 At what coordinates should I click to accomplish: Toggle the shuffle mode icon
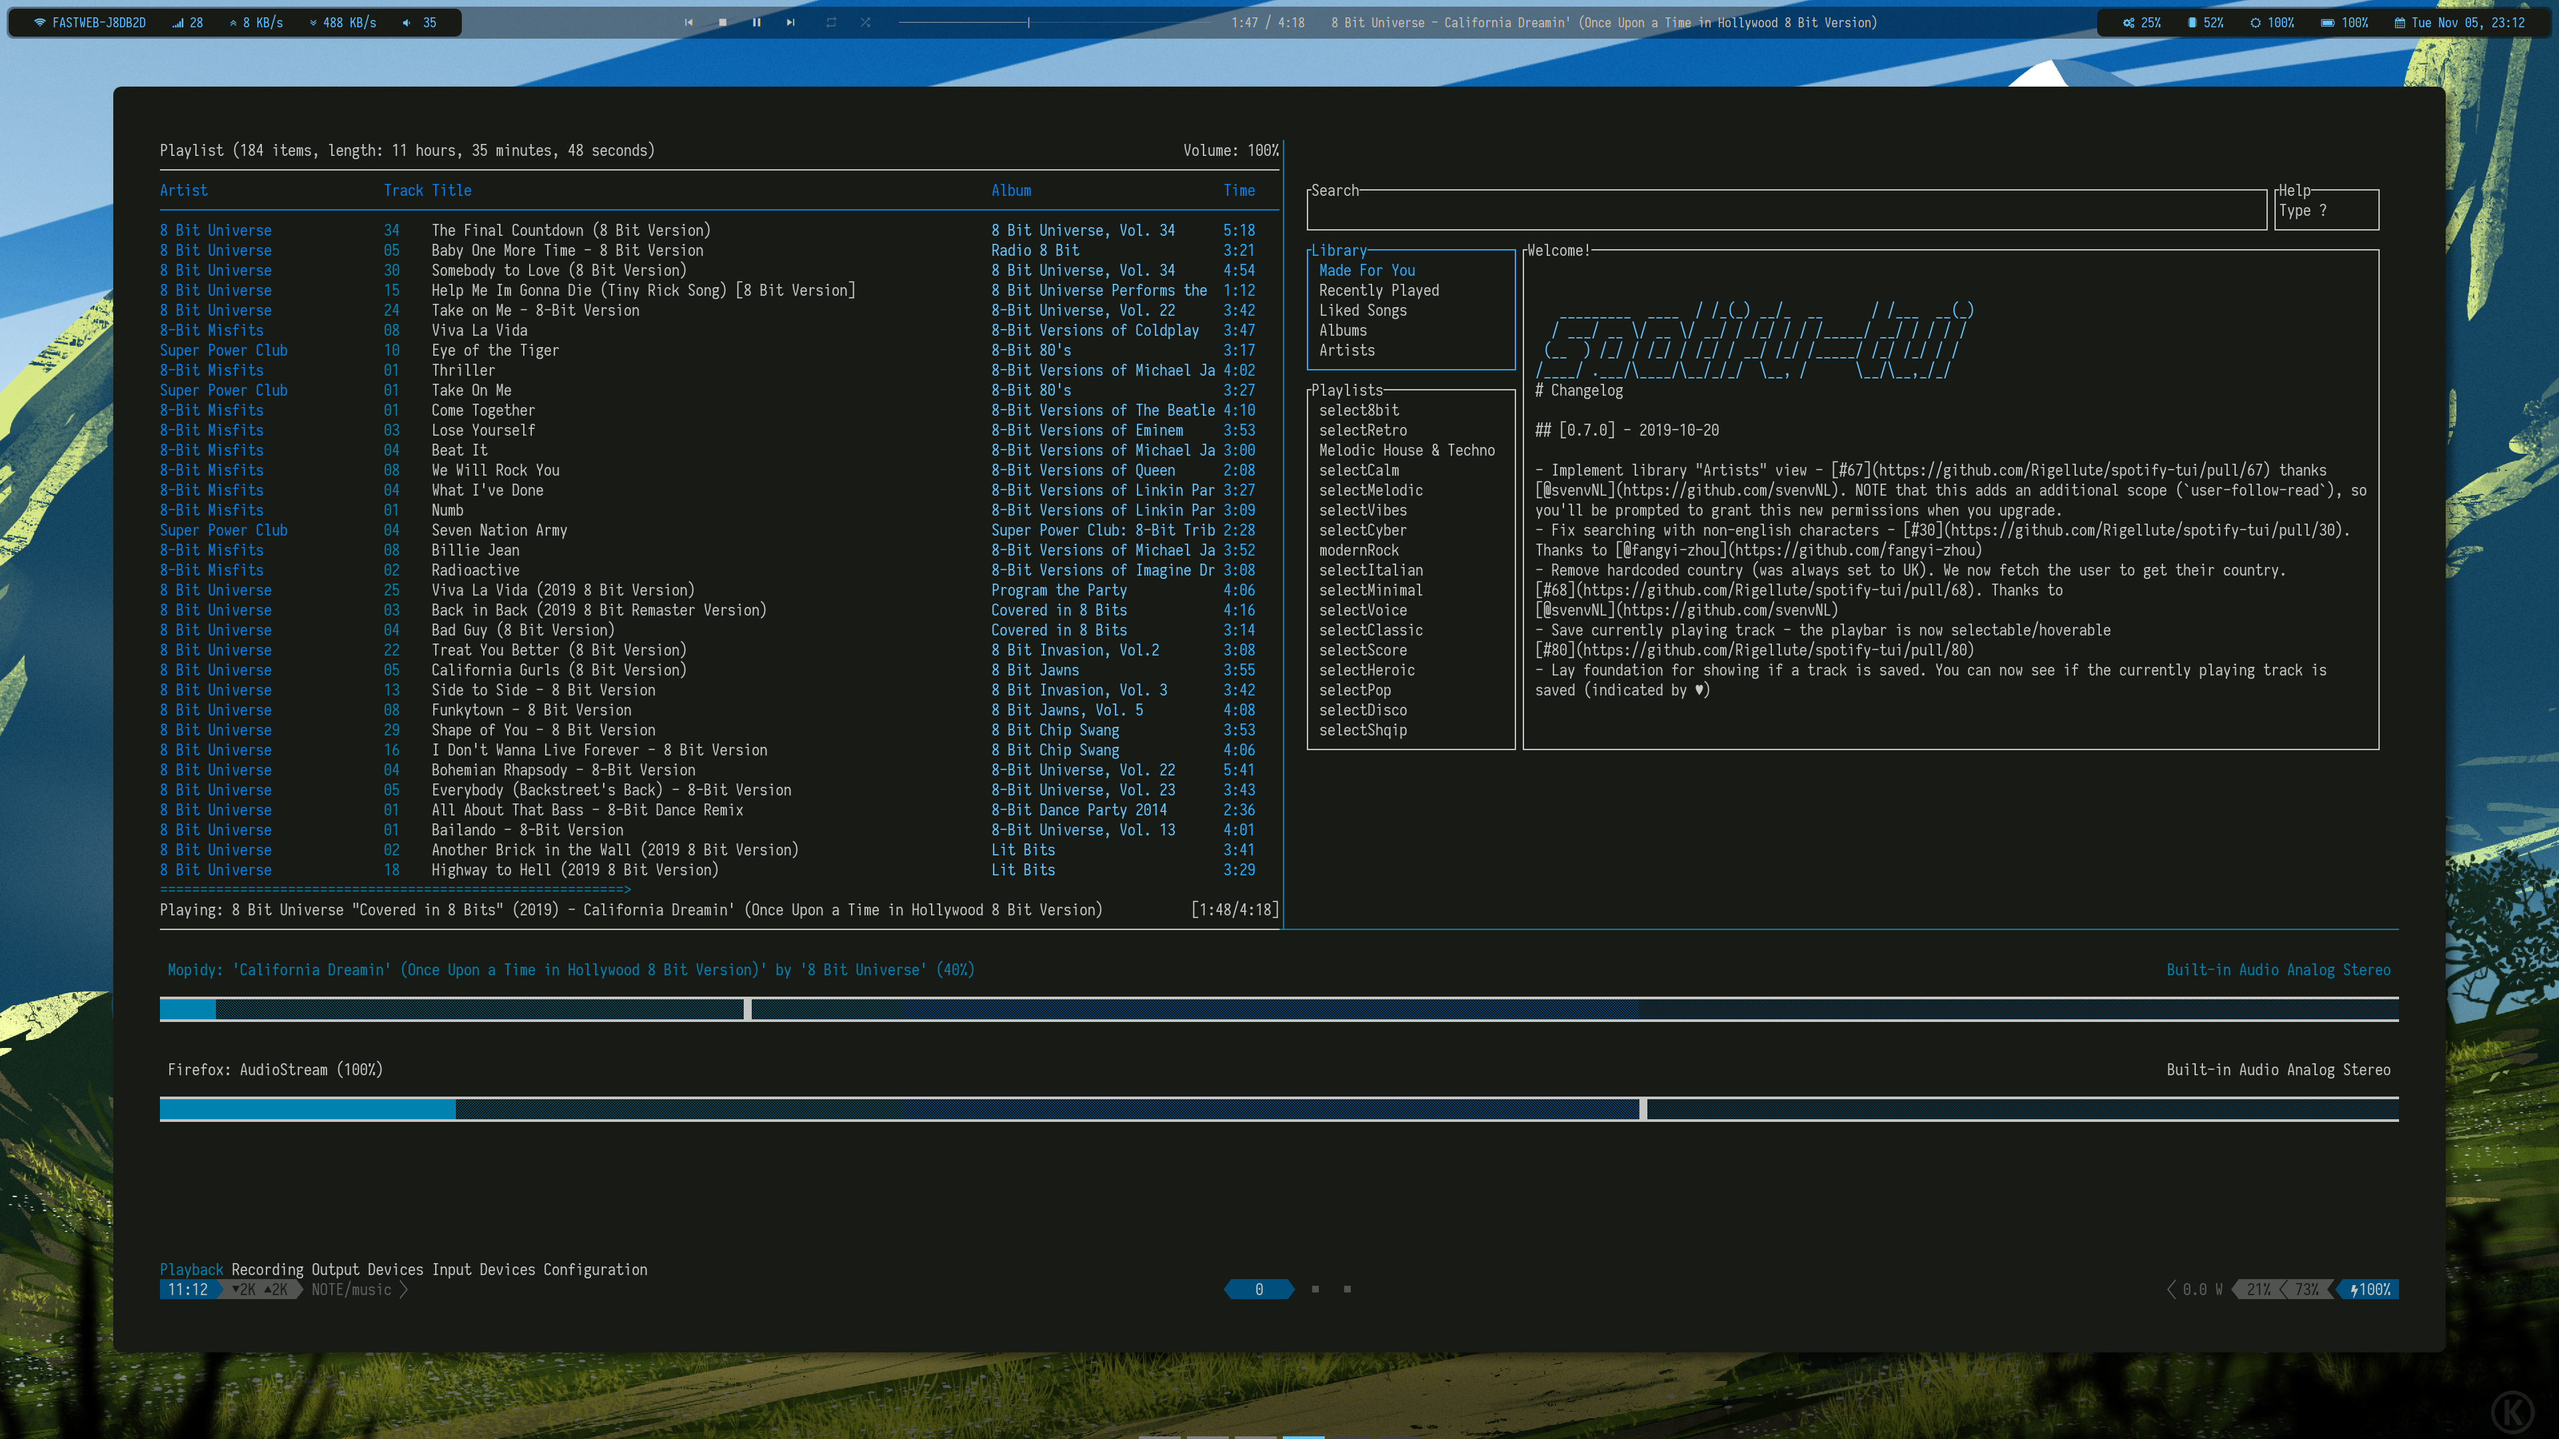pos(865,23)
